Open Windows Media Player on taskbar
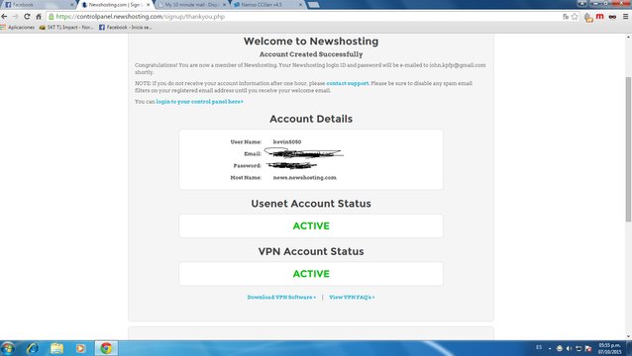Viewport: 632px width, 356px height. (80, 348)
